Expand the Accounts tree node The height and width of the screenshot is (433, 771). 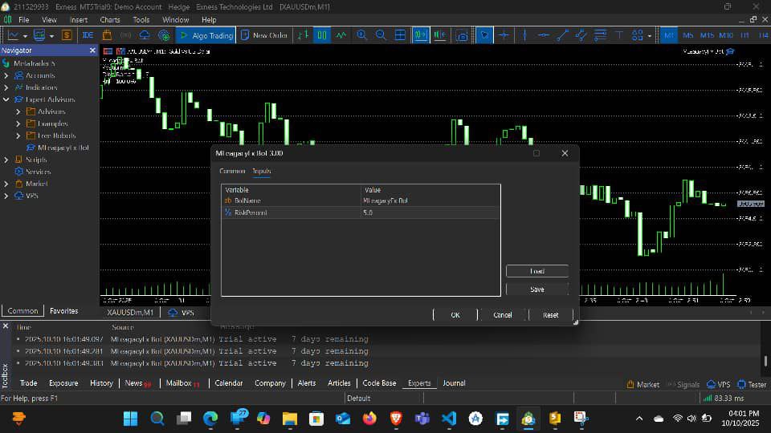click(x=6, y=75)
